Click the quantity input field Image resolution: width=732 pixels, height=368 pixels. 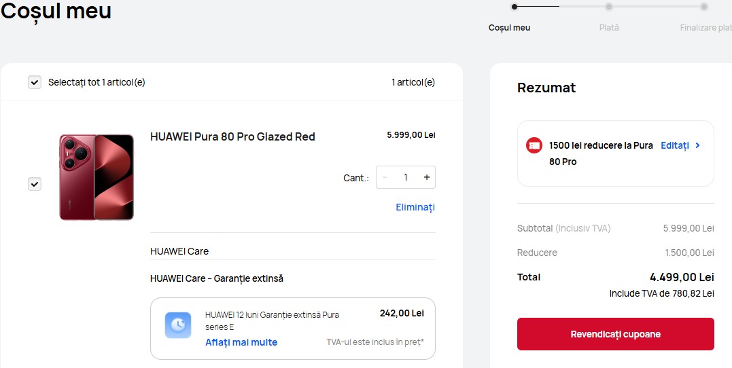point(405,177)
